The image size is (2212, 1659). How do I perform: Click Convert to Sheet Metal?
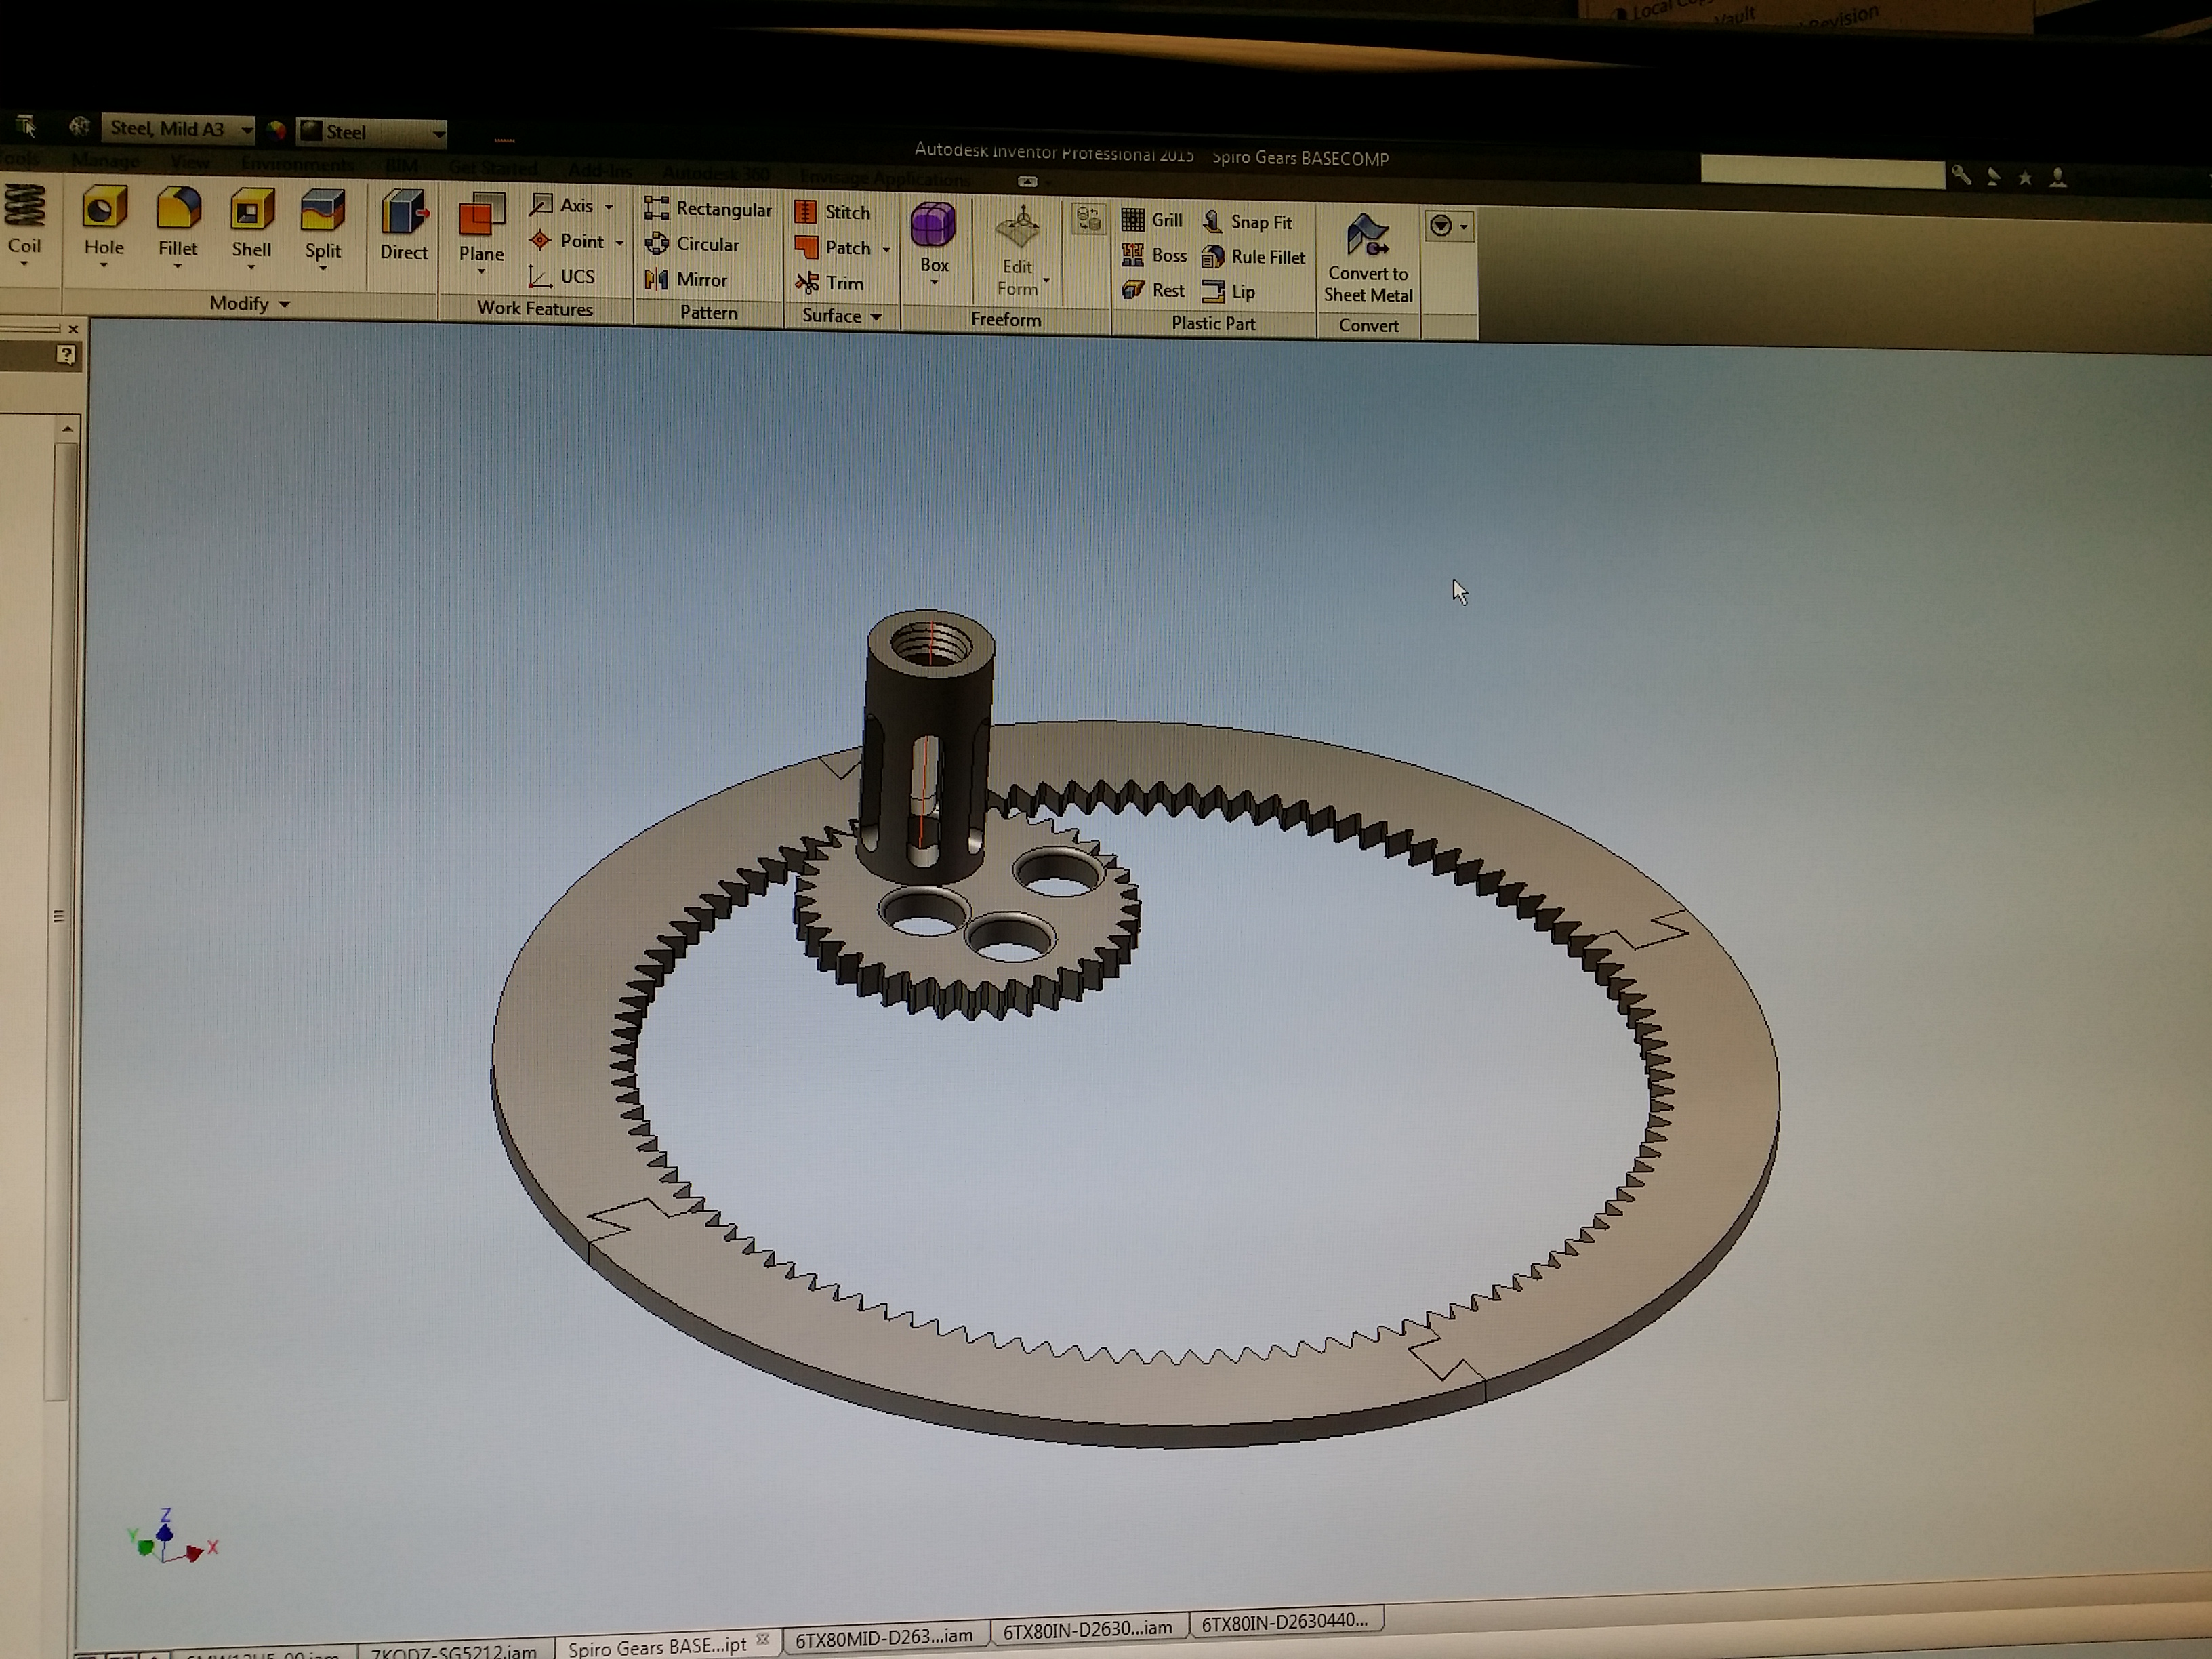point(1368,258)
